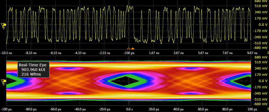Click the -100 ps eye diagram axis label
Screen dimensions: 269x112
tap(6, 109)
